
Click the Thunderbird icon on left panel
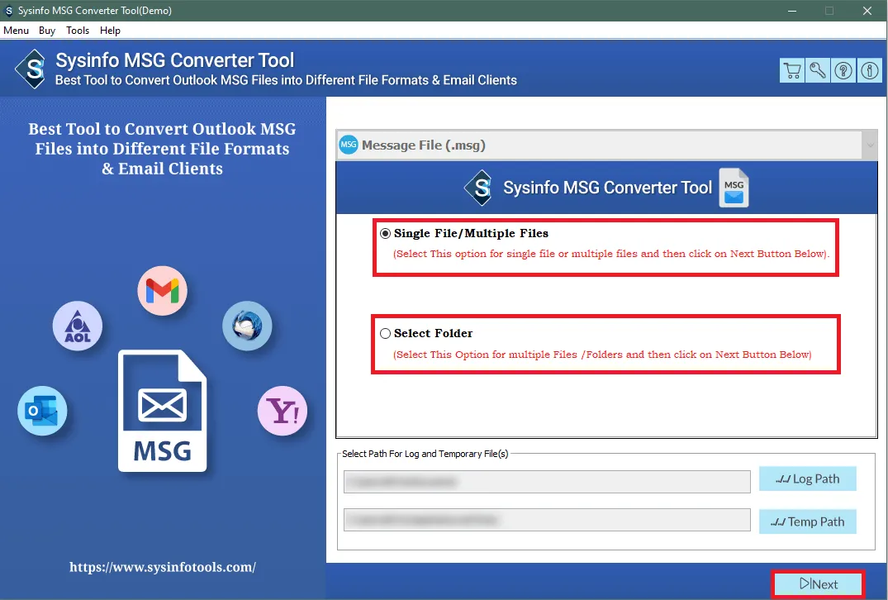point(247,326)
